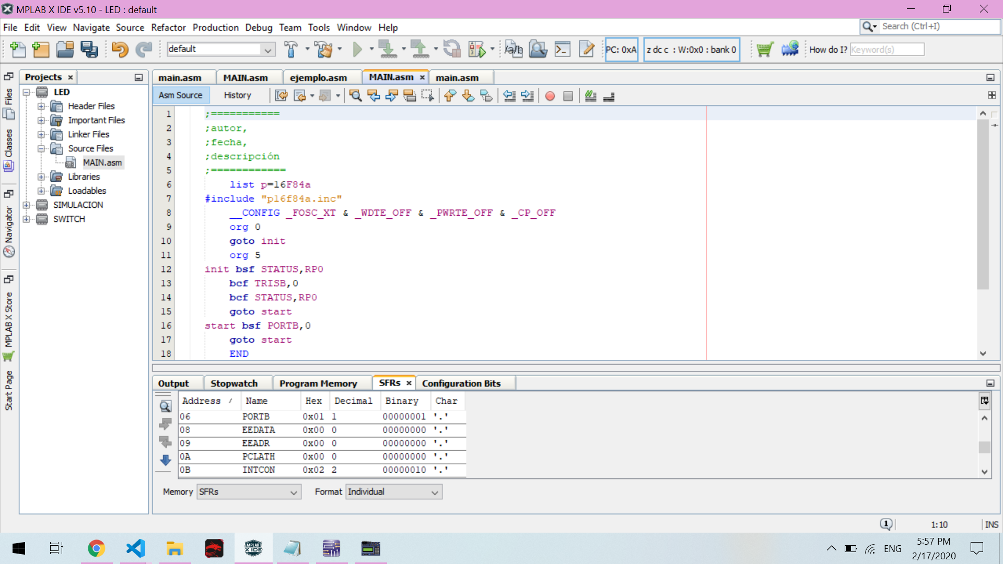Click the Save All disks icon
Image resolution: width=1003 pixels, height=564 pixels.
click(89, 50)
